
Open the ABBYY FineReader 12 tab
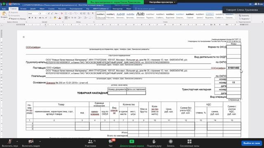(101, 9)
